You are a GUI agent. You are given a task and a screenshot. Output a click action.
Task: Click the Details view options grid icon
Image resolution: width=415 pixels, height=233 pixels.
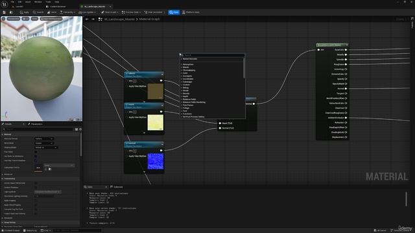[77, 129]
